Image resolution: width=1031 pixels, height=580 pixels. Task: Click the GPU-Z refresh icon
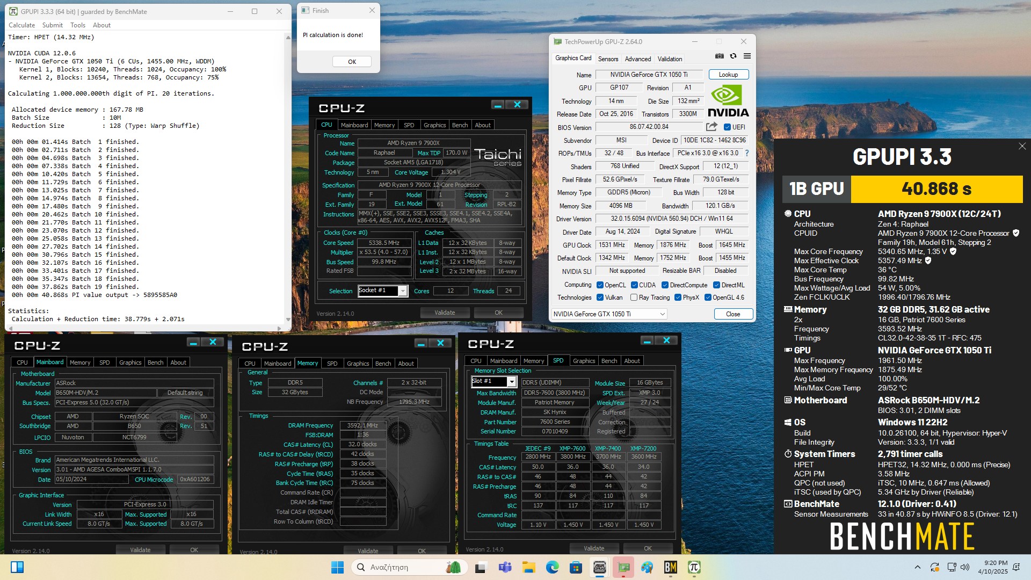click(733, 56)
